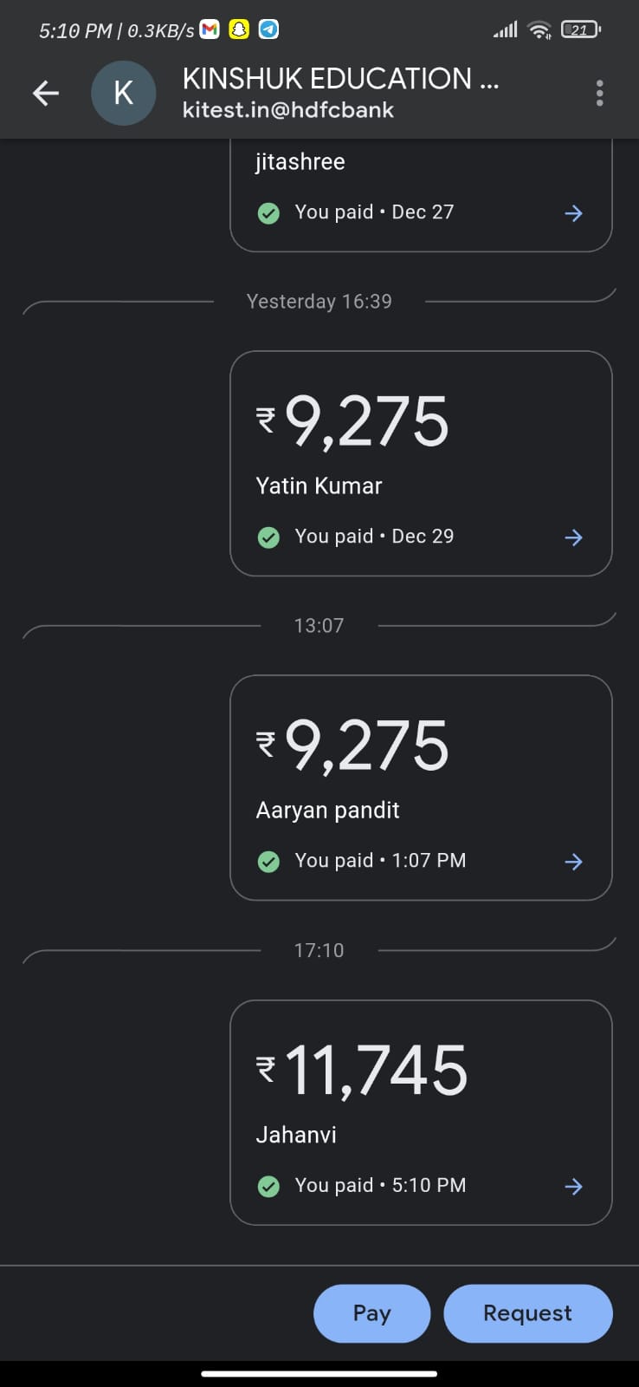Tap the Gmail notification icon

point(210,29)
